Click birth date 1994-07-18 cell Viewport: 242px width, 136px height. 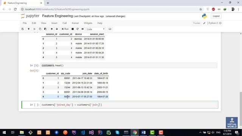point(102,78)
